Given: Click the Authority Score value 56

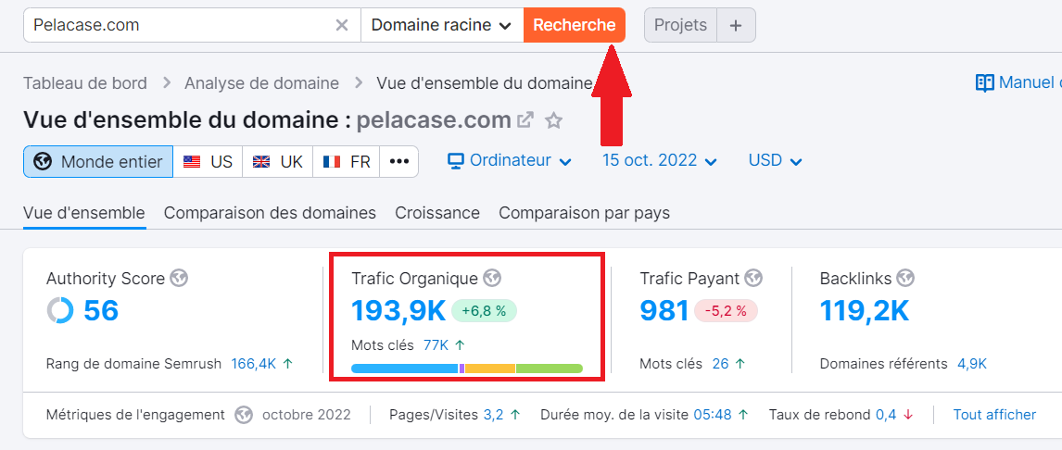Looking at the screenshot, I should coord(101,310).
